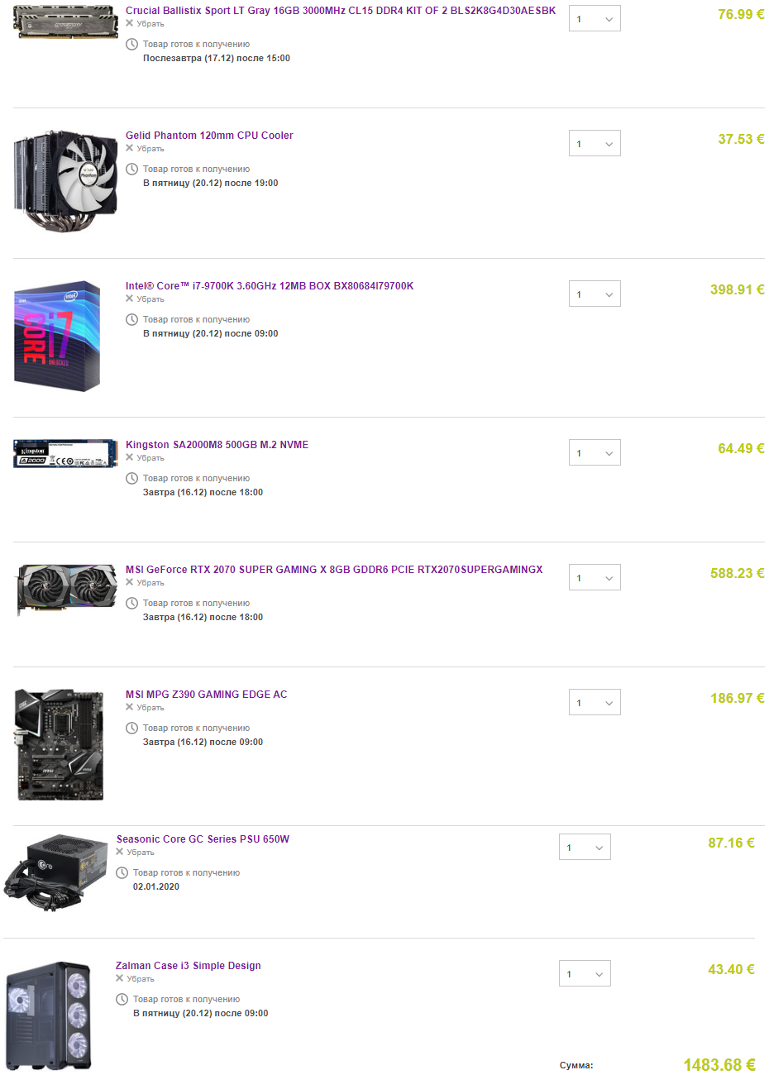Open quantity dropdown for Seasonic Core GC PSU
The width and height of the screenshot is (769, 1075).
585,848
